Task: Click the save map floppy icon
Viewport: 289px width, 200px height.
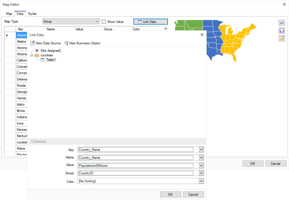Action: click(282, 31)
